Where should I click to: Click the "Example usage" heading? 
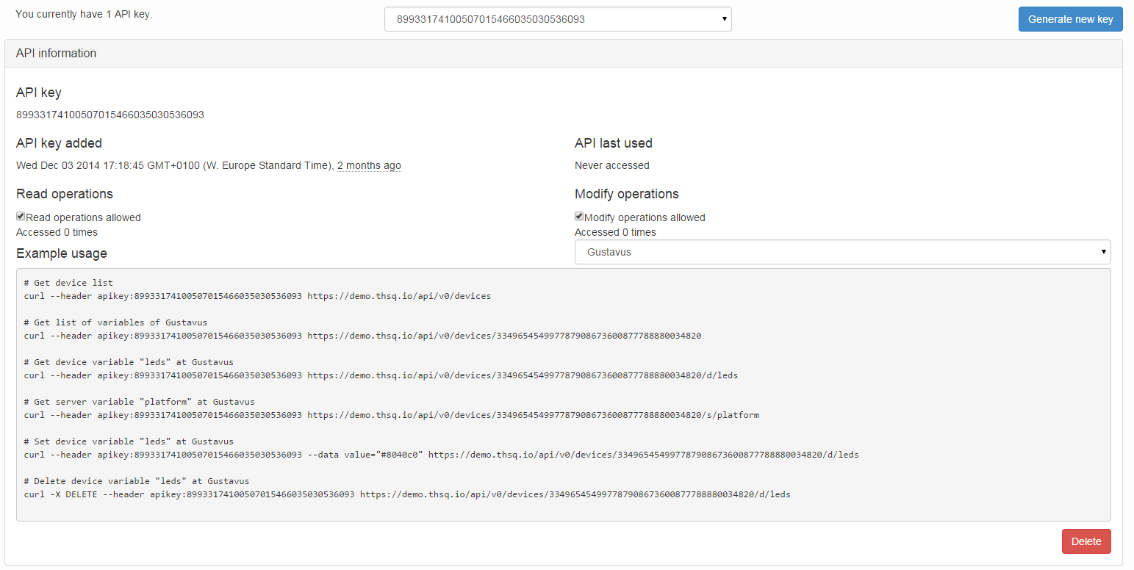click(62, 253)
